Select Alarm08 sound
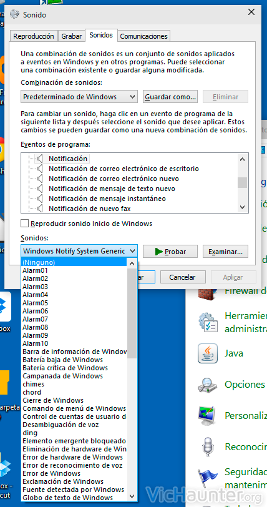267x507 pixels. tap(74, 327)
